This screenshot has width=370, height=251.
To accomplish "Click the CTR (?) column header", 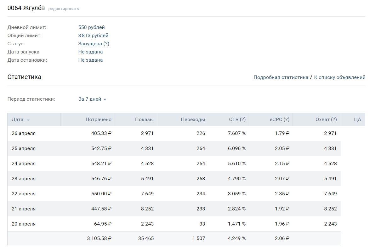I will point(237,120).
